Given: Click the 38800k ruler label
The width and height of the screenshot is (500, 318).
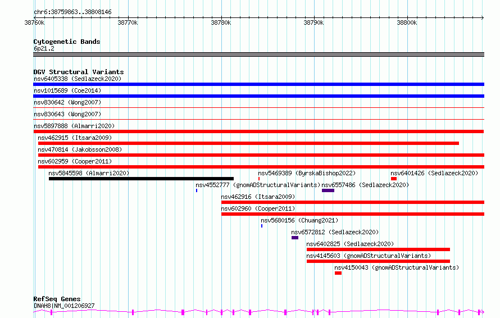Looking at the screenshot, I should click(407, 22).
